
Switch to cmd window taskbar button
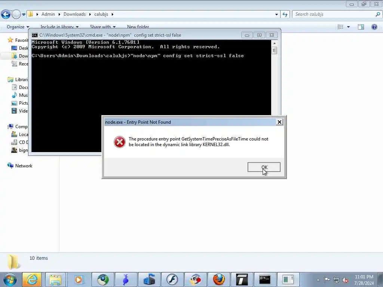[265, 280]
